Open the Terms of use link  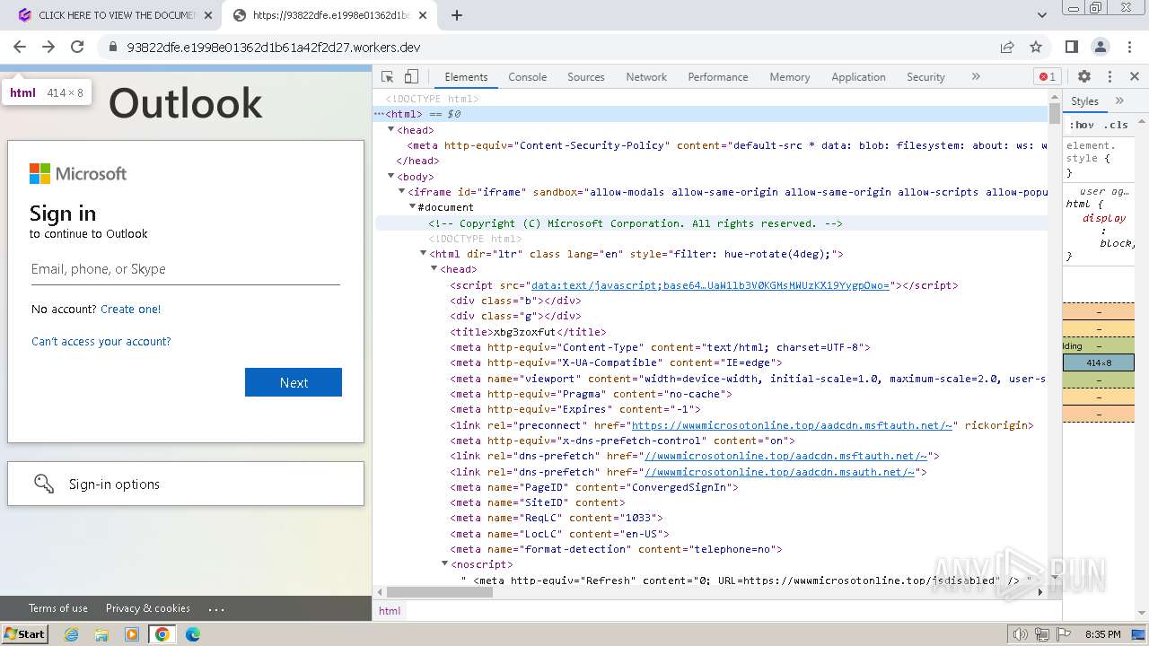[58, 608]
